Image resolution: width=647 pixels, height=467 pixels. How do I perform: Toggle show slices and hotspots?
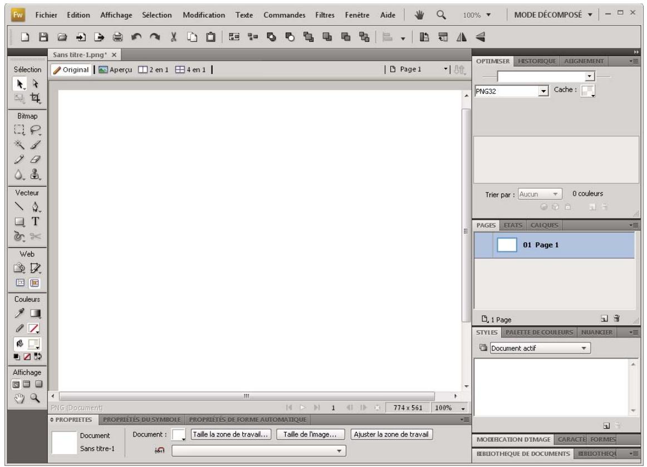pyautogui.click(x=35, y=283)
